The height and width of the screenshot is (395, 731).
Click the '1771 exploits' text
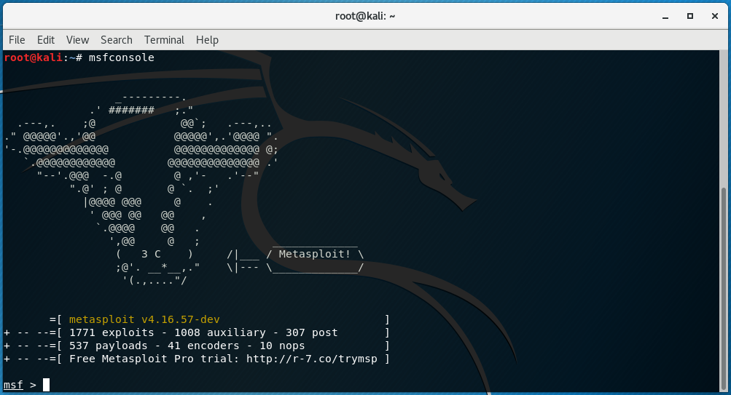coord(112,332)
